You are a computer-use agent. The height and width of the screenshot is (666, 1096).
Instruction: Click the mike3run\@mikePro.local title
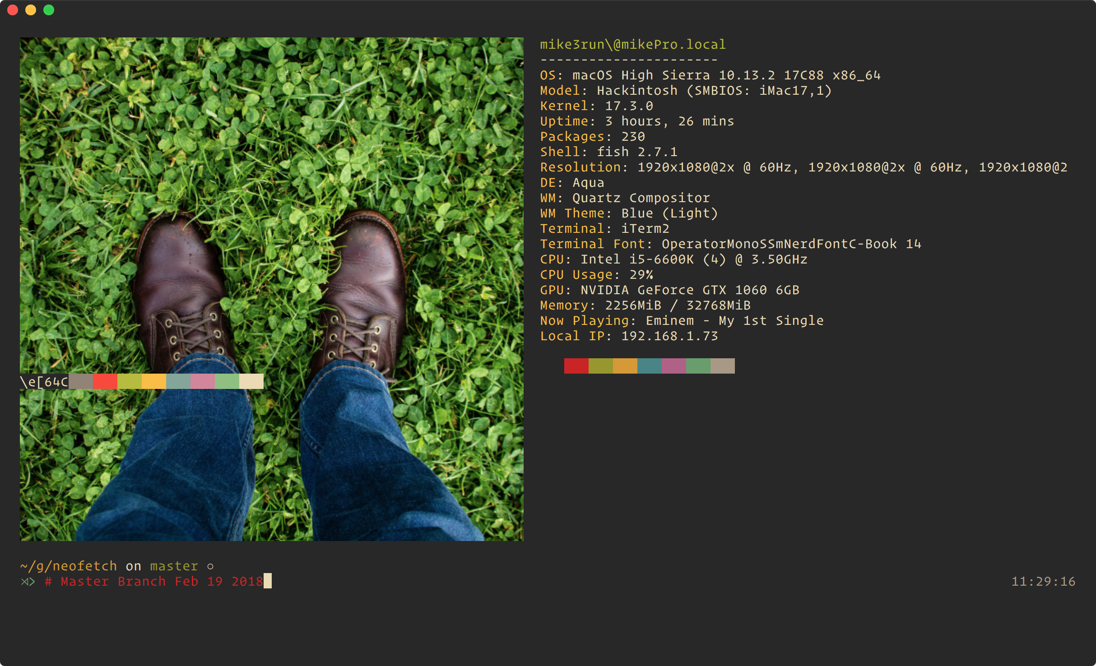pos(633,44)
